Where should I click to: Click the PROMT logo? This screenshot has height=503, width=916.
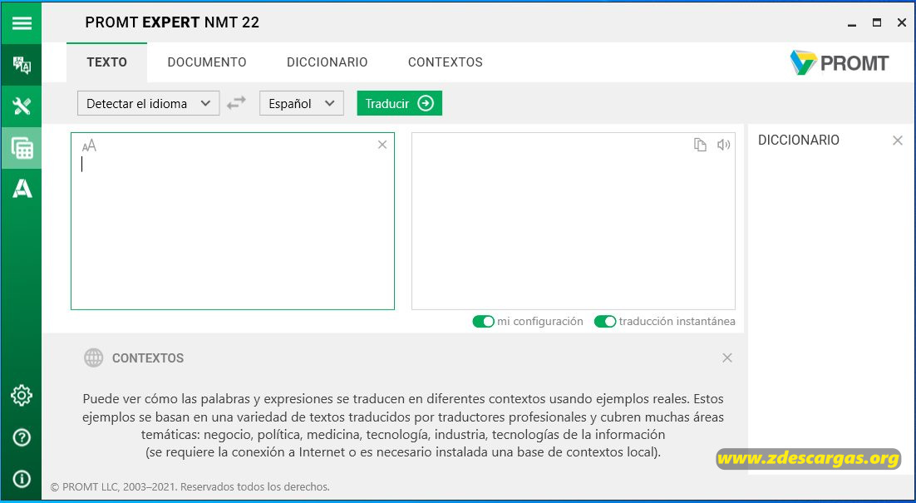[x=840, y=62]
